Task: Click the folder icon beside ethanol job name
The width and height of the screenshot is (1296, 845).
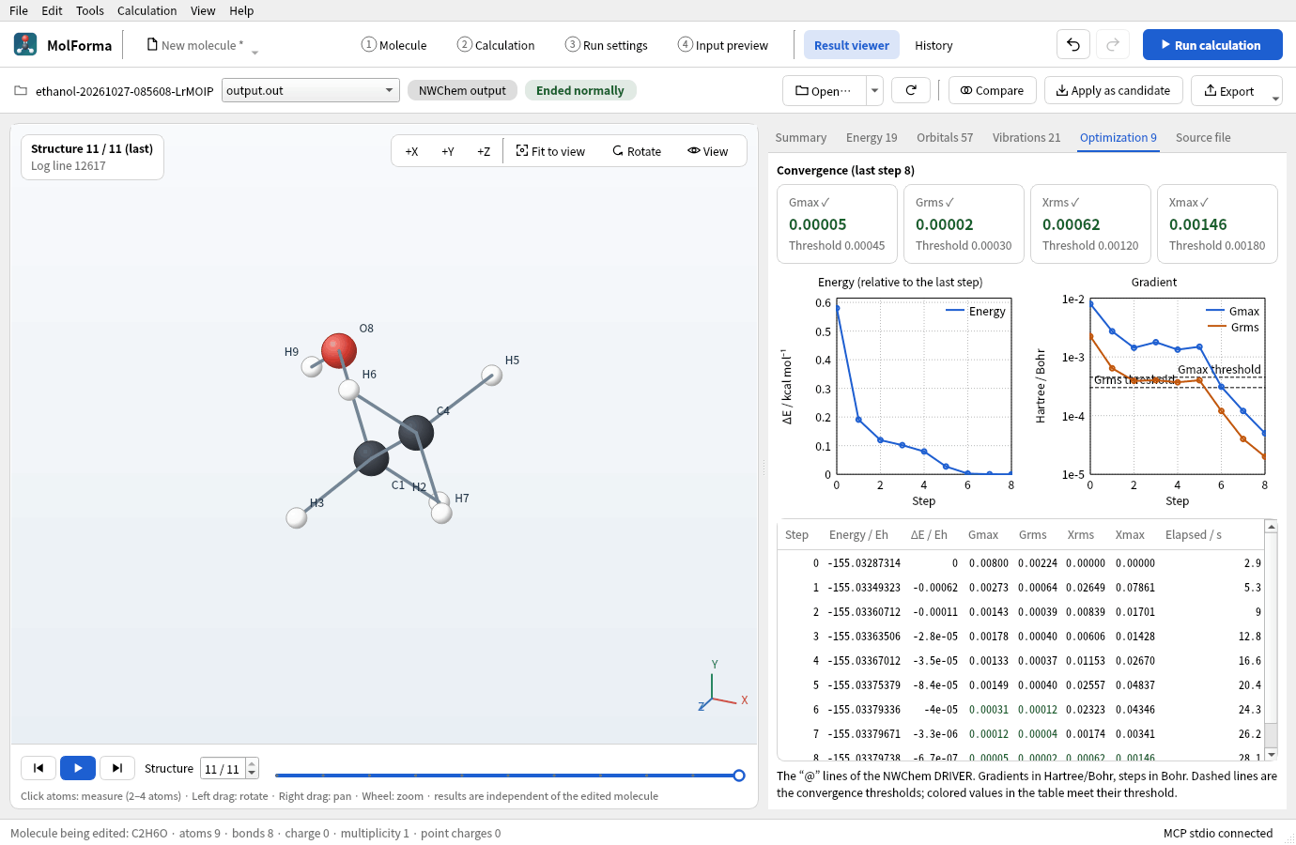Action: click(x=21, y=91)
